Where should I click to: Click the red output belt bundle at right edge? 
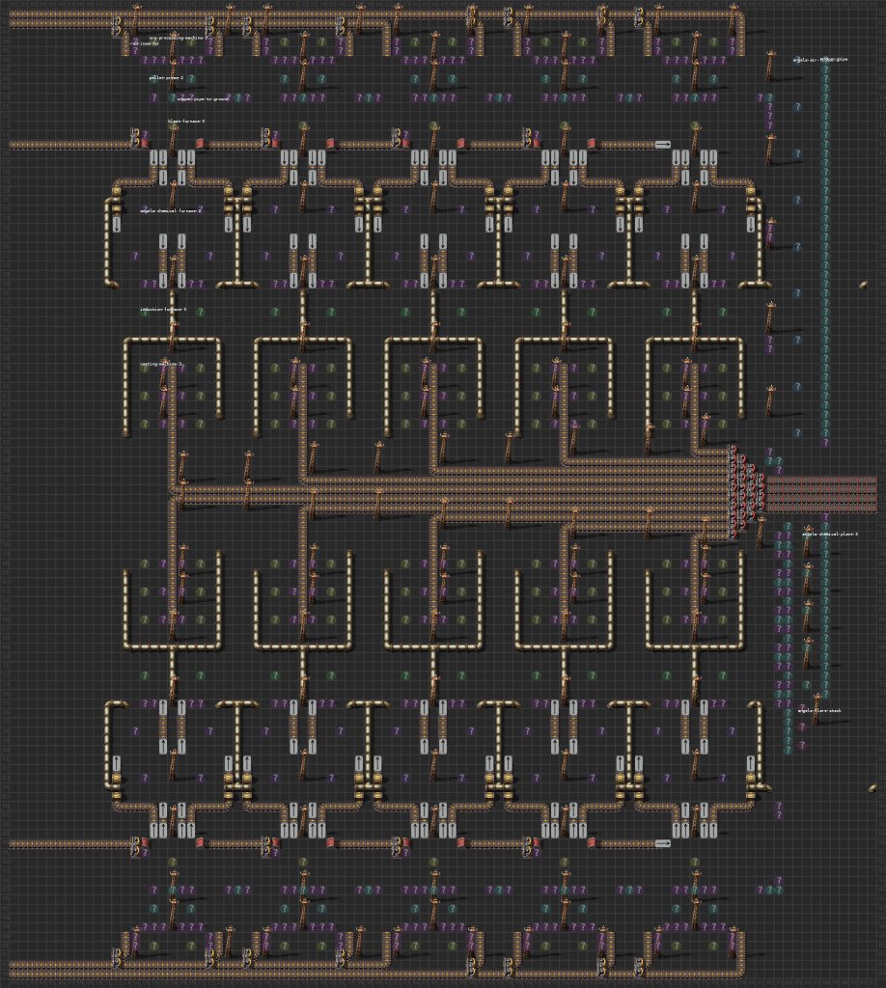coord(820,493)
